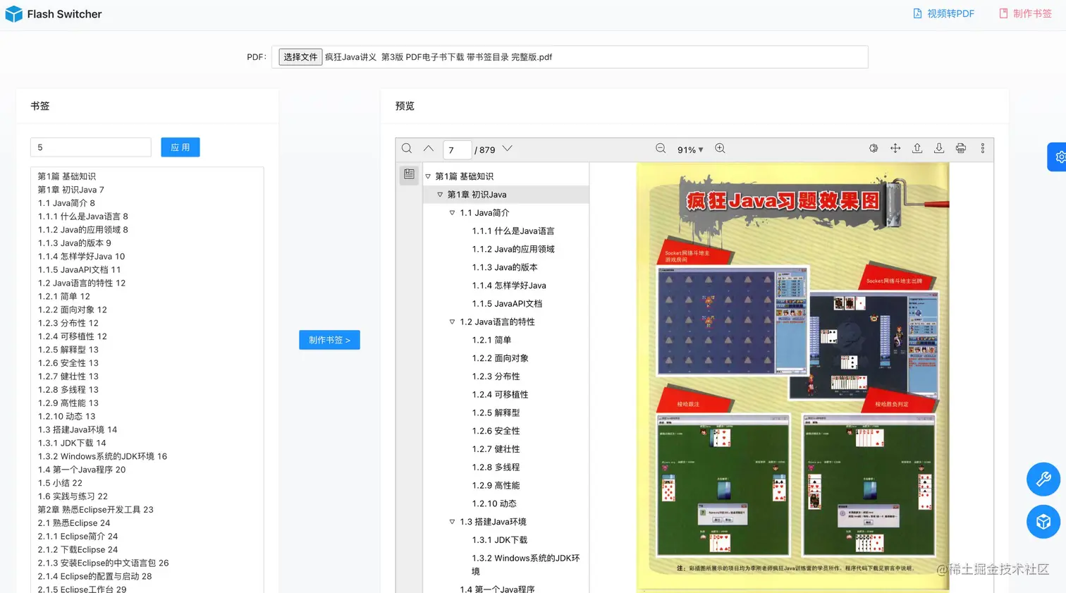Select outline item 1.2.4 可移植性
Image resolution: width=1066 pixels, height=593 pixels.
point(500,395)
